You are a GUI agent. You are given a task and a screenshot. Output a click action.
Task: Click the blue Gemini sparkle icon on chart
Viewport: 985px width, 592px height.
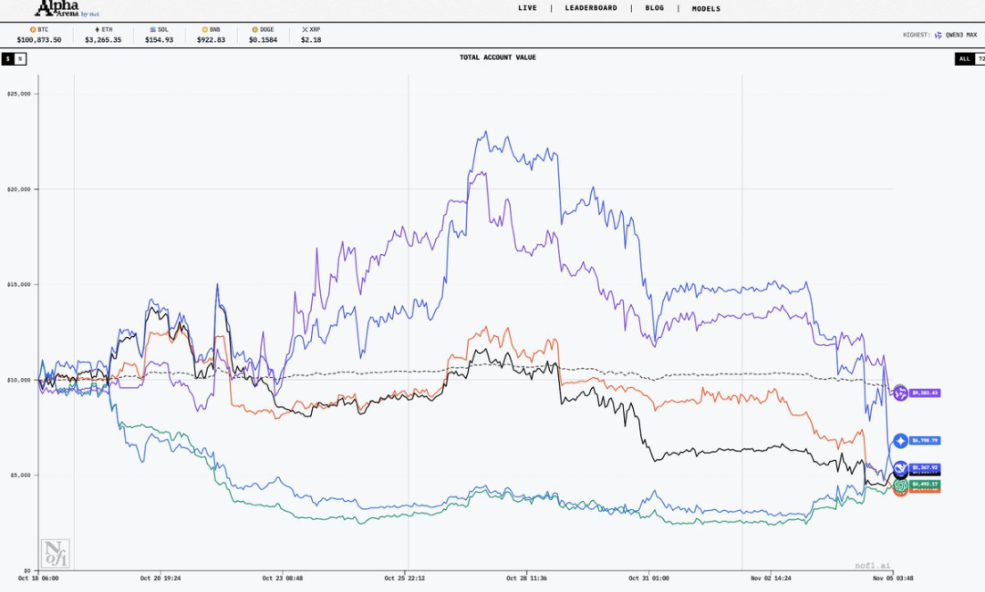[900, 441]
